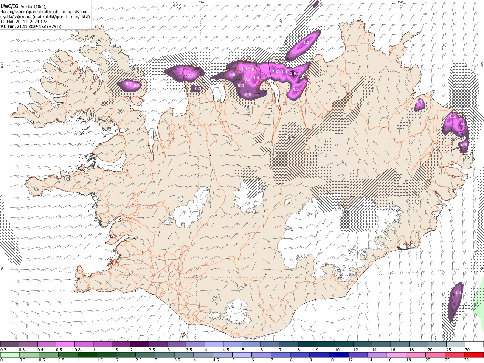Click the 'VT: Fim. 21.11.2024 17Z (+29 h)' line
484x363 pixels.
pos(31,26)
